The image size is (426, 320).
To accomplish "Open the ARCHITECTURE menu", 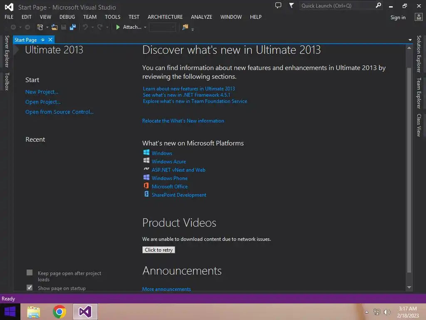I will click(165, 17).
